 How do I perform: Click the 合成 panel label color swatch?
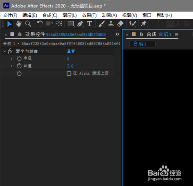pyautogui.click(x=134, y=34)
